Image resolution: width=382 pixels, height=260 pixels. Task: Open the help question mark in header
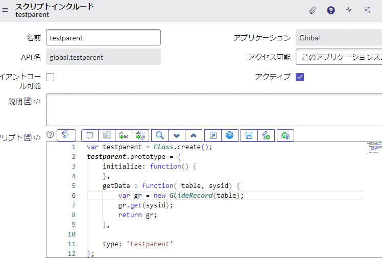[330, 10]
